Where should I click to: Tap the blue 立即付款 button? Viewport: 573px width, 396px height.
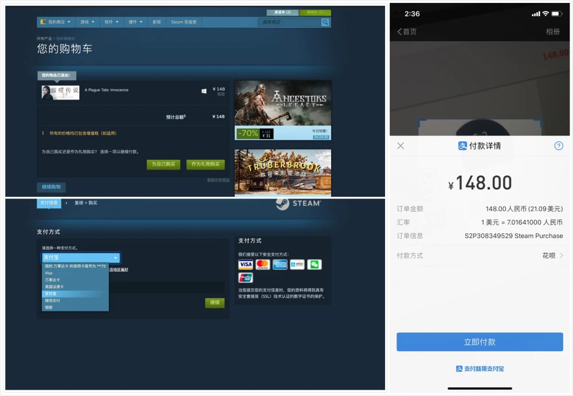480,342
